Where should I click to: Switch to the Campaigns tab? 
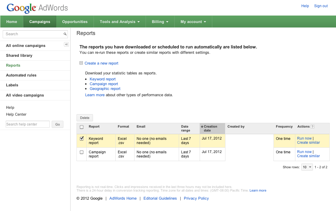tap(40, 22)
